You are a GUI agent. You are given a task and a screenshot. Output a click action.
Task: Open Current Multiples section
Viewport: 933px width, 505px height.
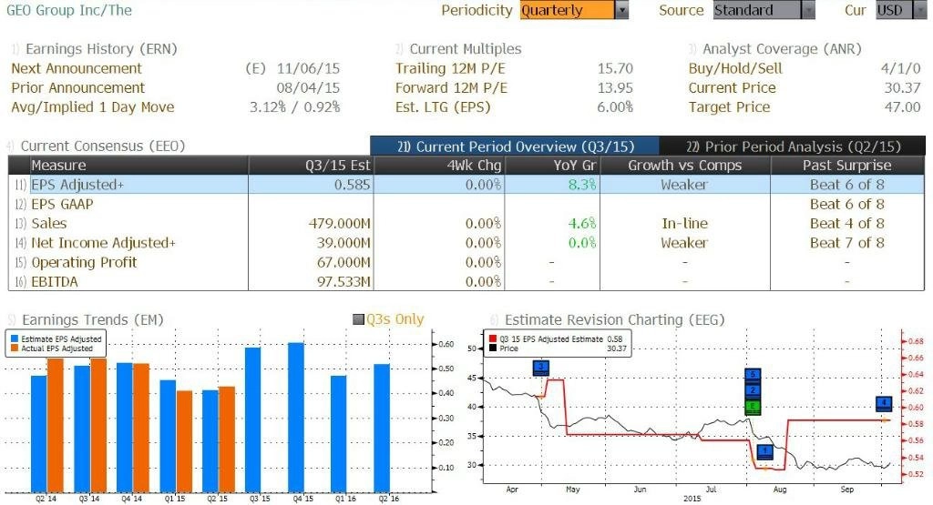[x=466, y=49]
